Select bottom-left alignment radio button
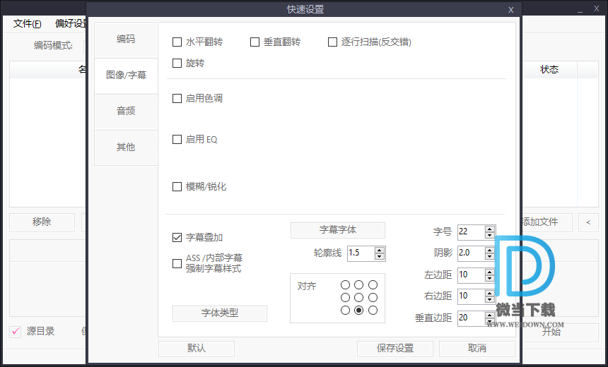Image resolution: width=608 pixels, height=367 pixels. click(x=345, y=310)
